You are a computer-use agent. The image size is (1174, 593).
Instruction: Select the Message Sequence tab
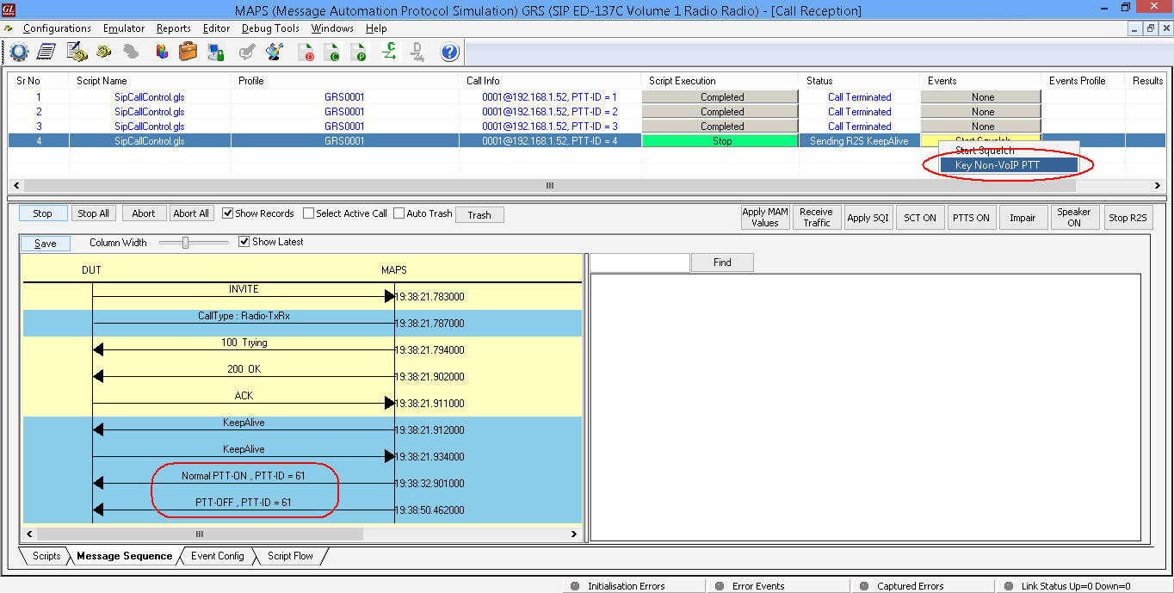point(124,556)
